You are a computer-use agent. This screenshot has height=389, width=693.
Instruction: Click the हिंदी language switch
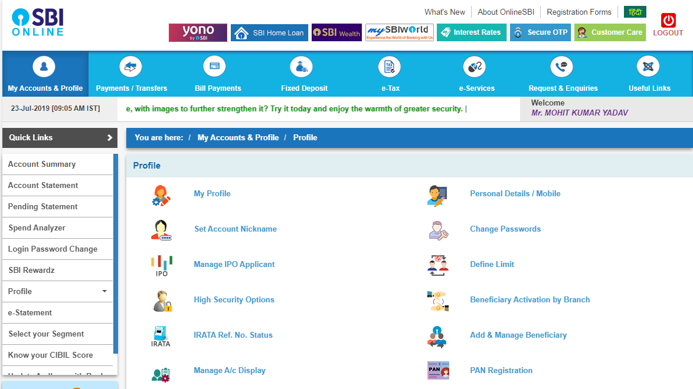click(634, 11)
